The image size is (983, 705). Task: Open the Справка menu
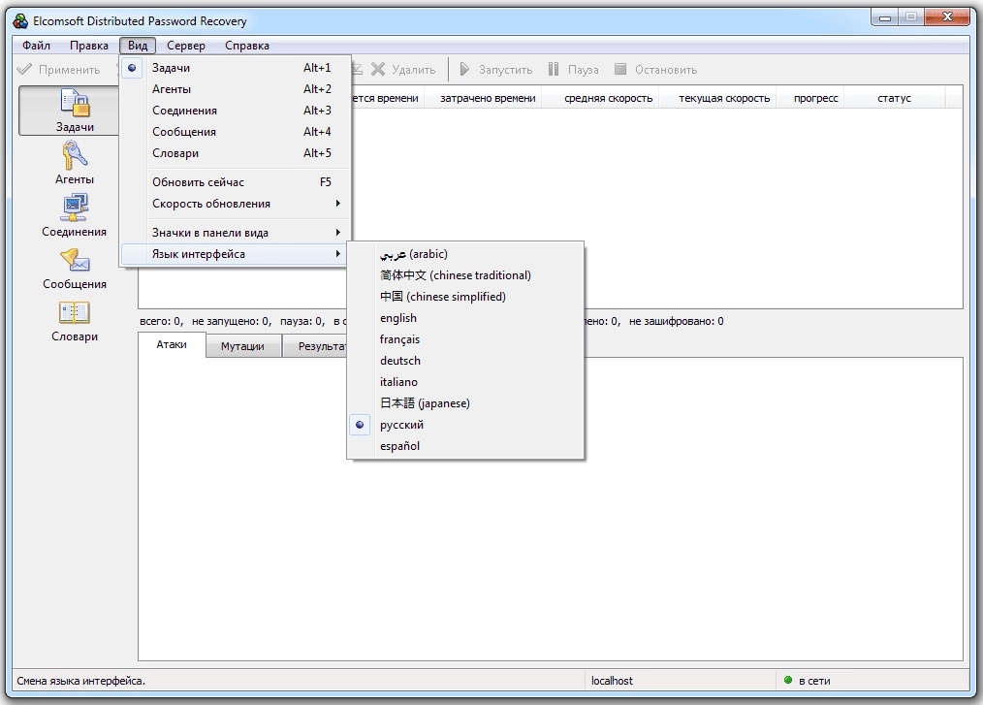point(247,46)
